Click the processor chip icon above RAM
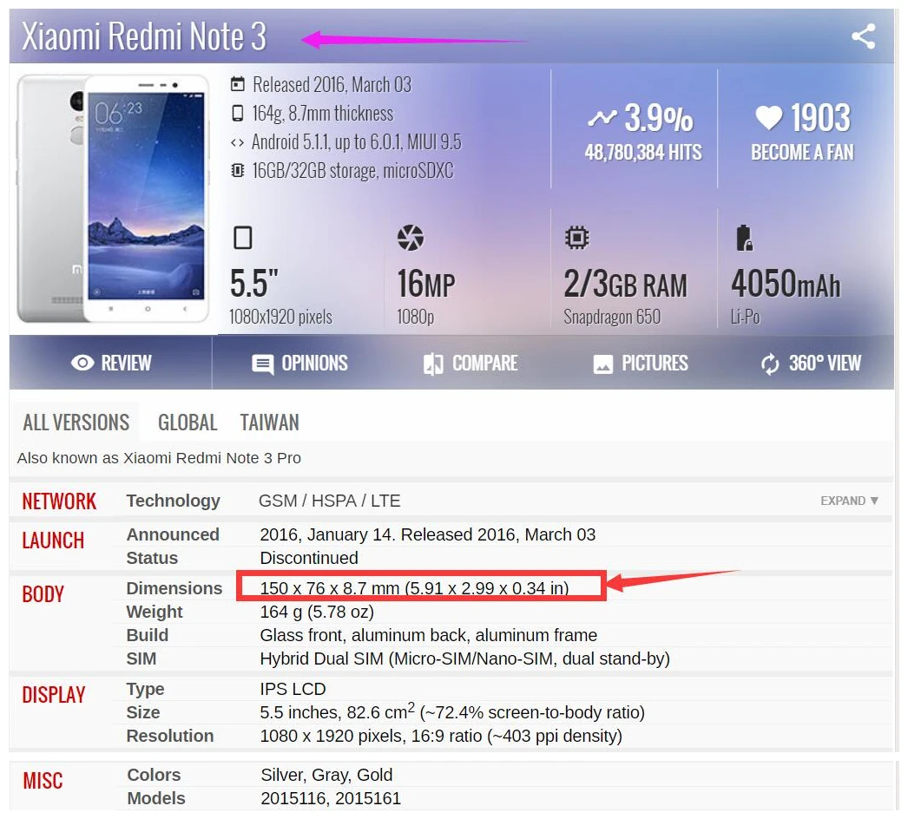Viewport: 908px width, 819px height. (x=576, y=238)
